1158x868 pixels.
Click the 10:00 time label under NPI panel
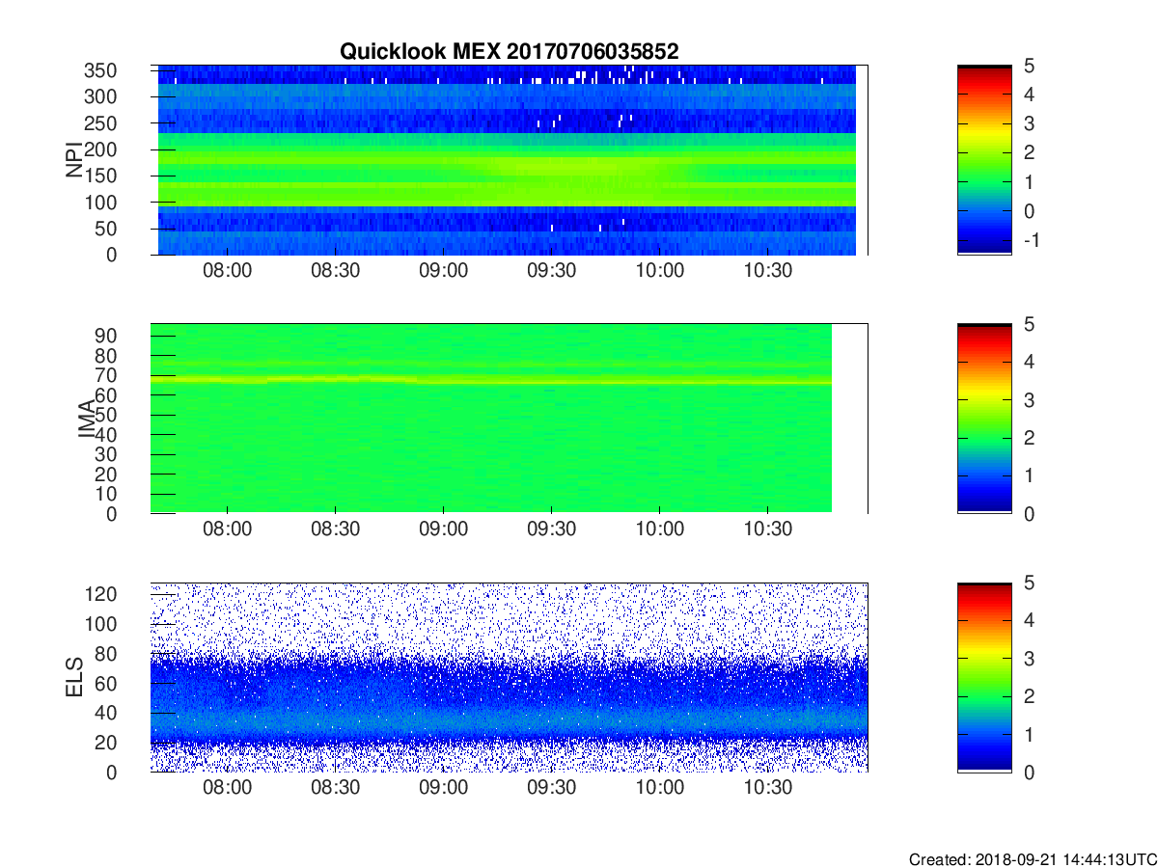659,271
